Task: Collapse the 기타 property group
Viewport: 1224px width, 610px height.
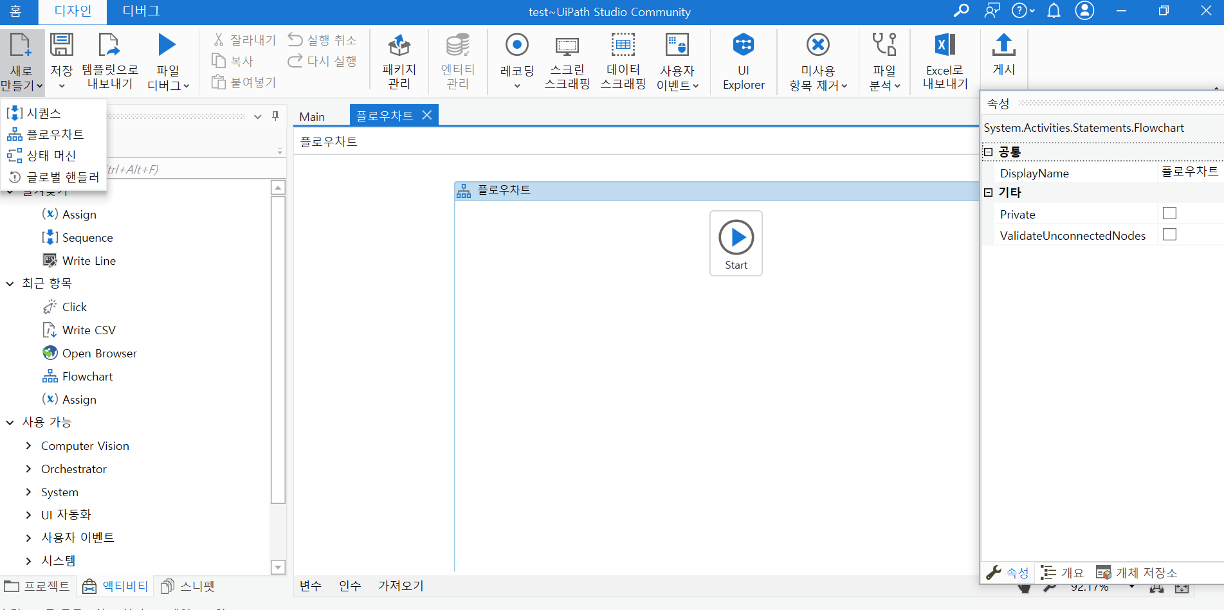Action: tap(989, 192)
